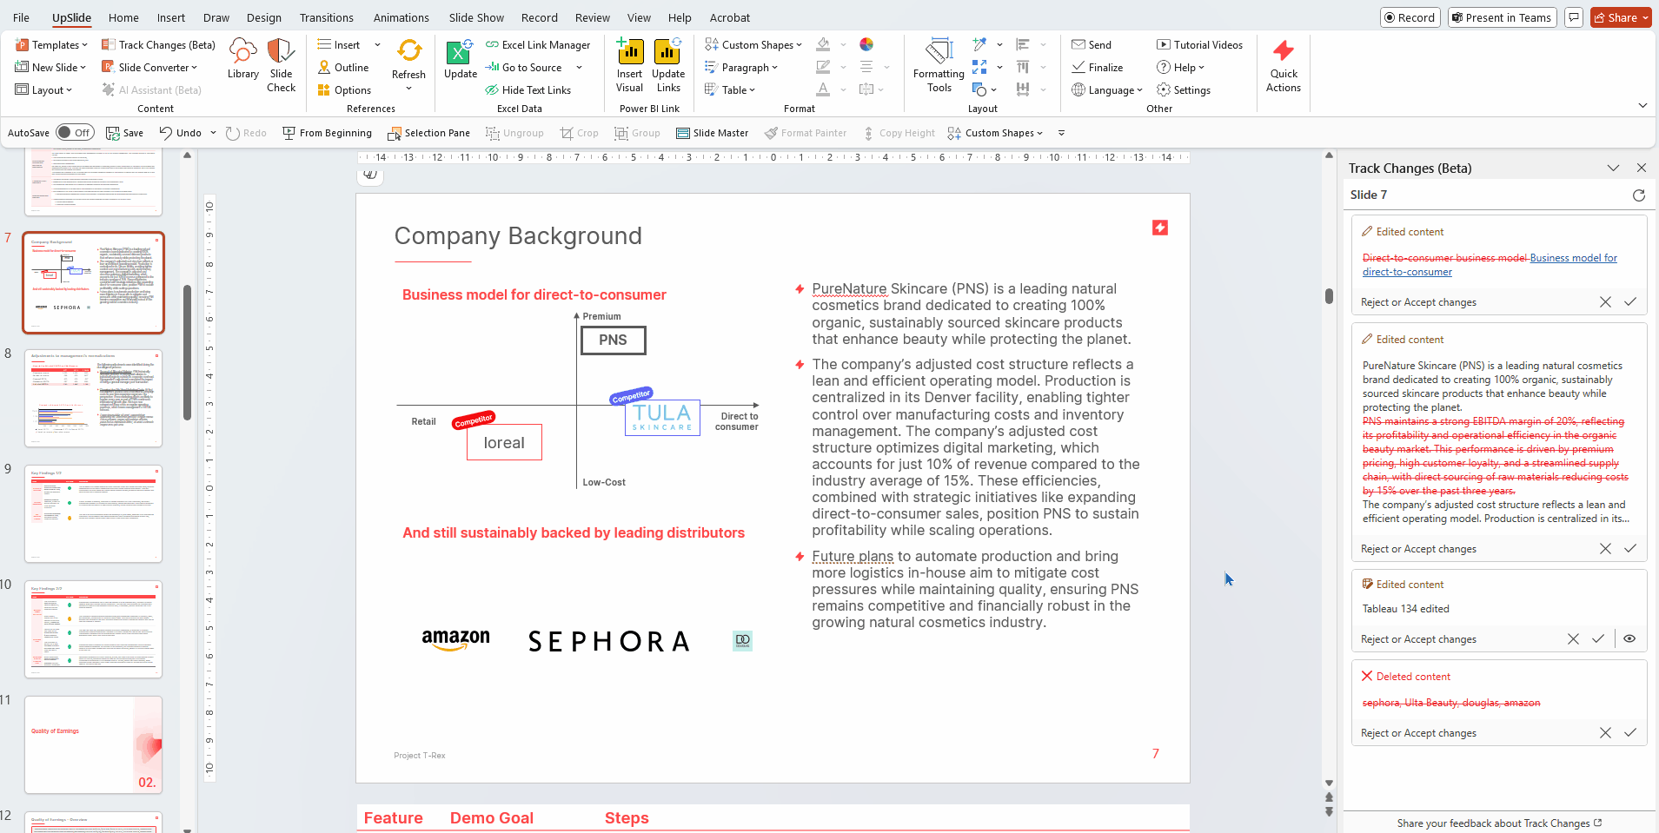Click Save in the quick access toolbar
Image resolution: width=1659 pixels, height=833 pixels.
[x=124, y=133]
